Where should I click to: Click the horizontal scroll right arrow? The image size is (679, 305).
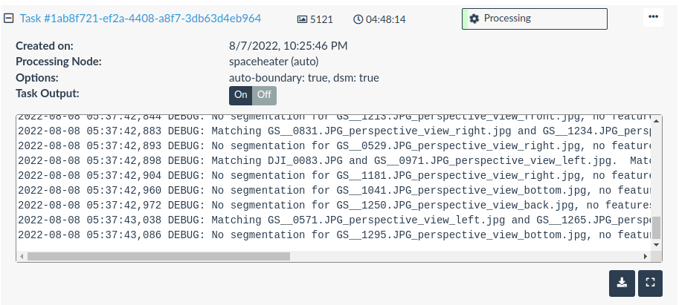646,256
